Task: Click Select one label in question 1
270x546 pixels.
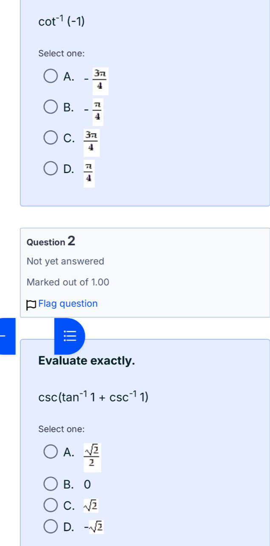Action: pos(62,54)
